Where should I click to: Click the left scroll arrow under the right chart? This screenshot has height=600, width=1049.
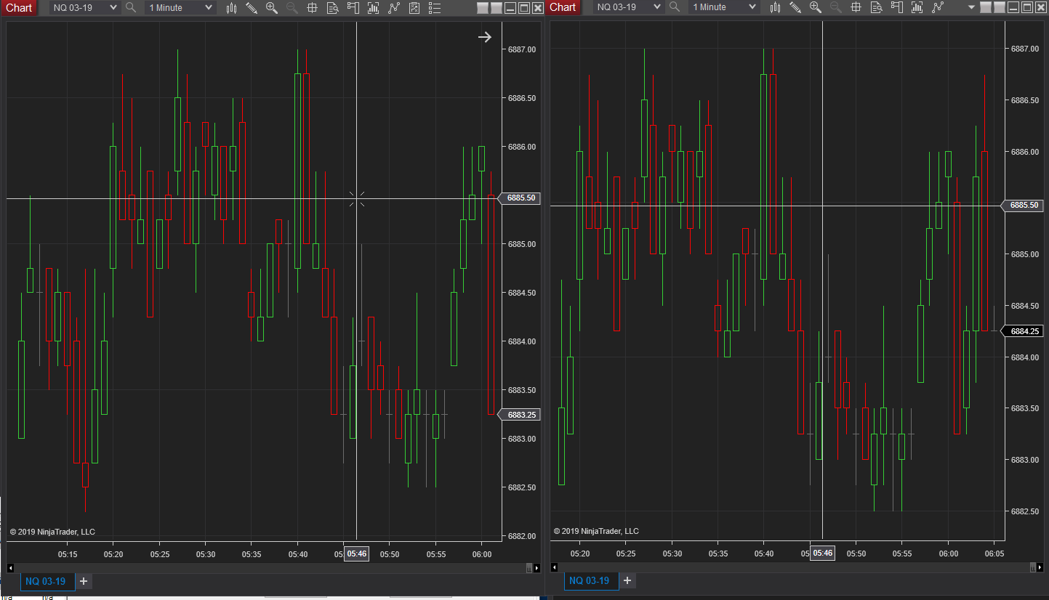[555, 567]
